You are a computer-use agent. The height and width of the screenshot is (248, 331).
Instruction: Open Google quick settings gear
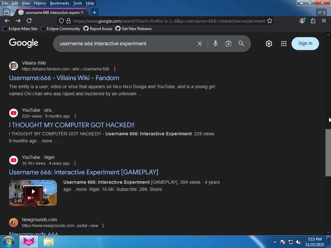coord(269,44)
